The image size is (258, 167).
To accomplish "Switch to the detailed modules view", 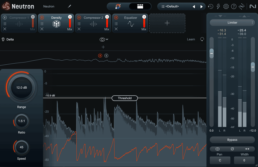I will 140,6.
